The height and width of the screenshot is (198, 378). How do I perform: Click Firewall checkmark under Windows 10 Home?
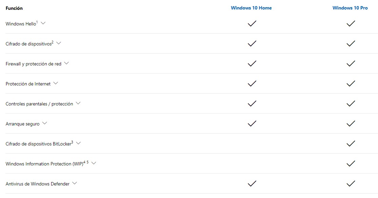pyautogui.click(x=252, y=63)
